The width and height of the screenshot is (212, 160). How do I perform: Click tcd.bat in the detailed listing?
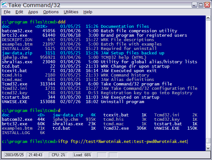11,66
